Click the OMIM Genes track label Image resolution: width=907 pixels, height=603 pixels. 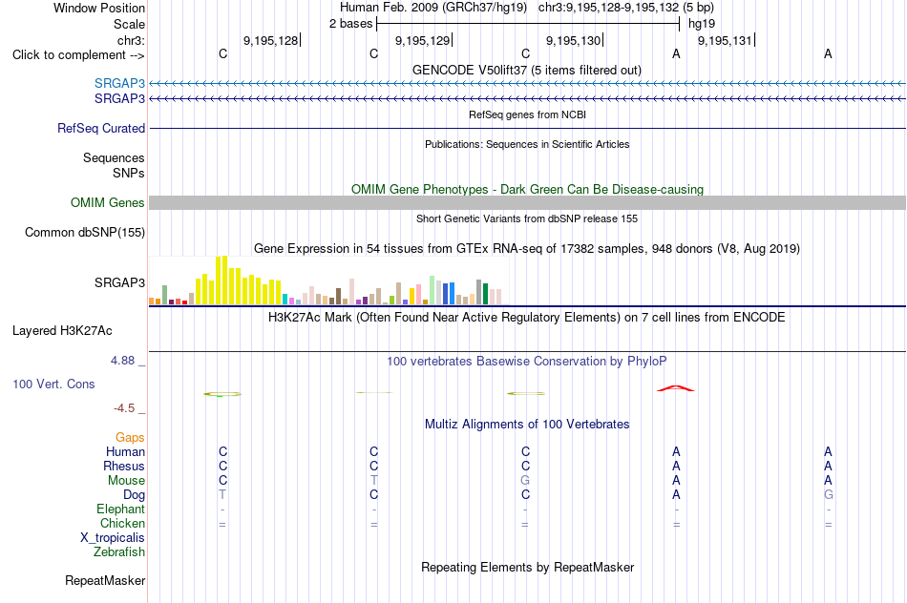(x=107, y=203)
